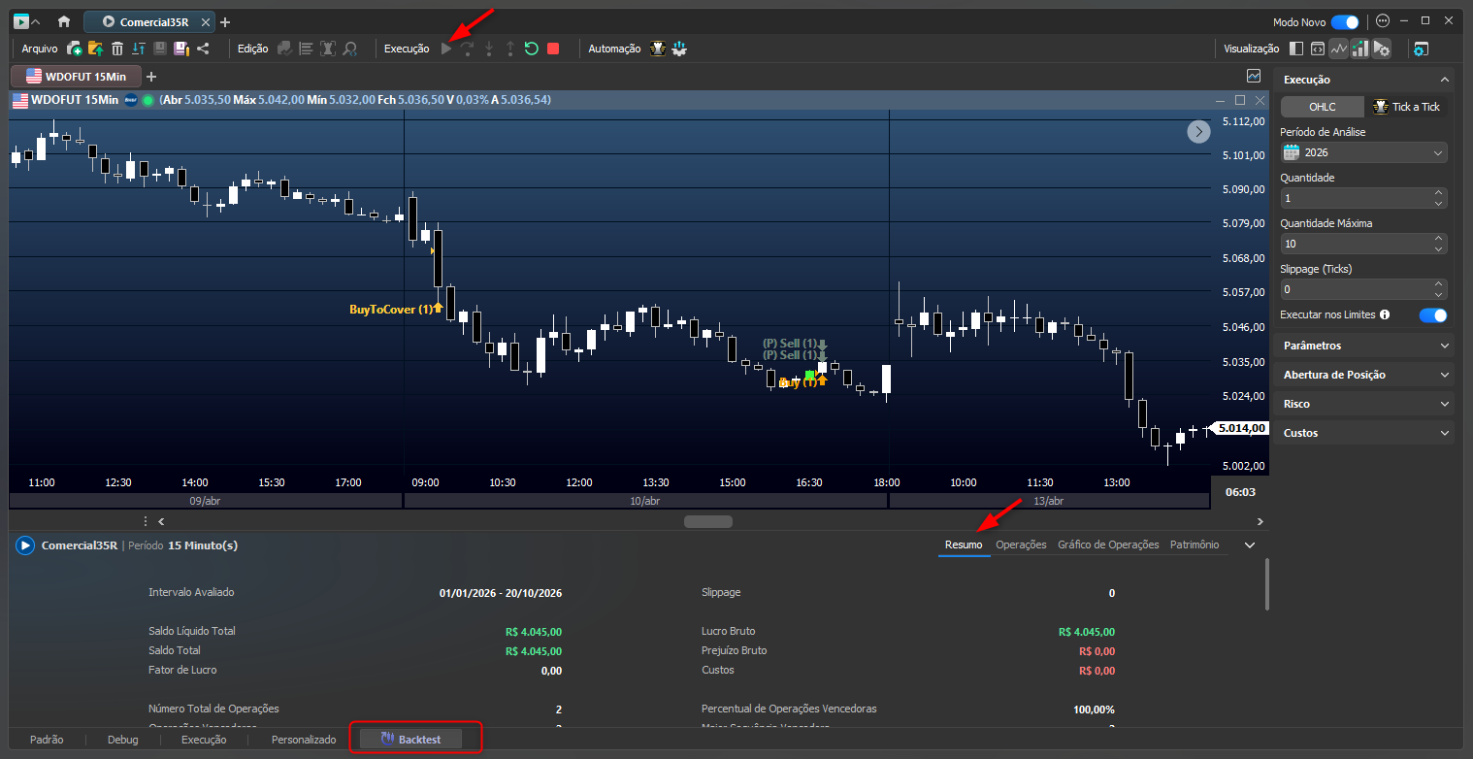The height and width of the screenshot is (759, 1473).
Task: Switch to the Debug layout tab
Action: pyautogui.click(x=123, y=740)
